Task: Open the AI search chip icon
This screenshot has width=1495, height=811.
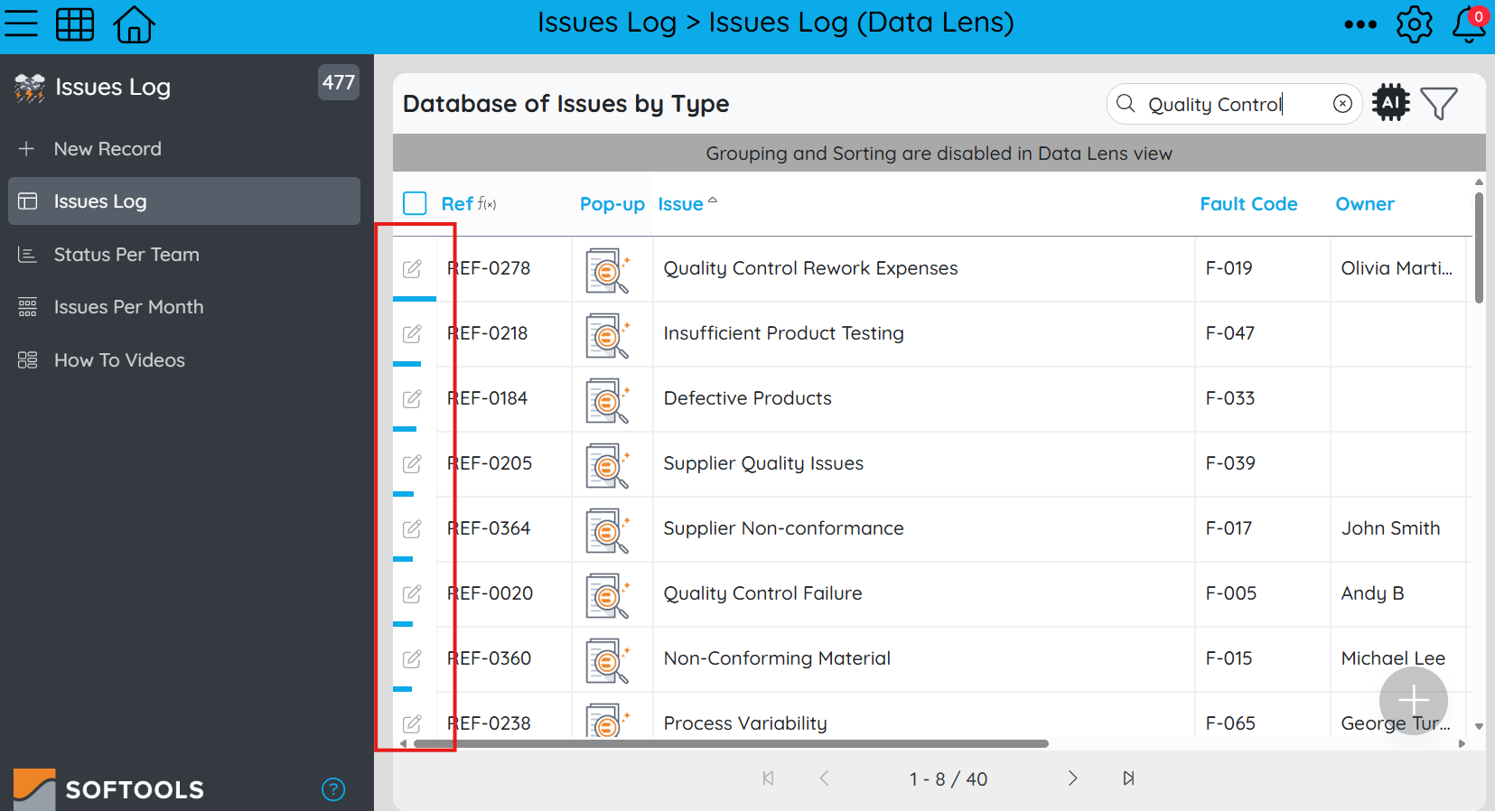Action: coord(1390,103)
